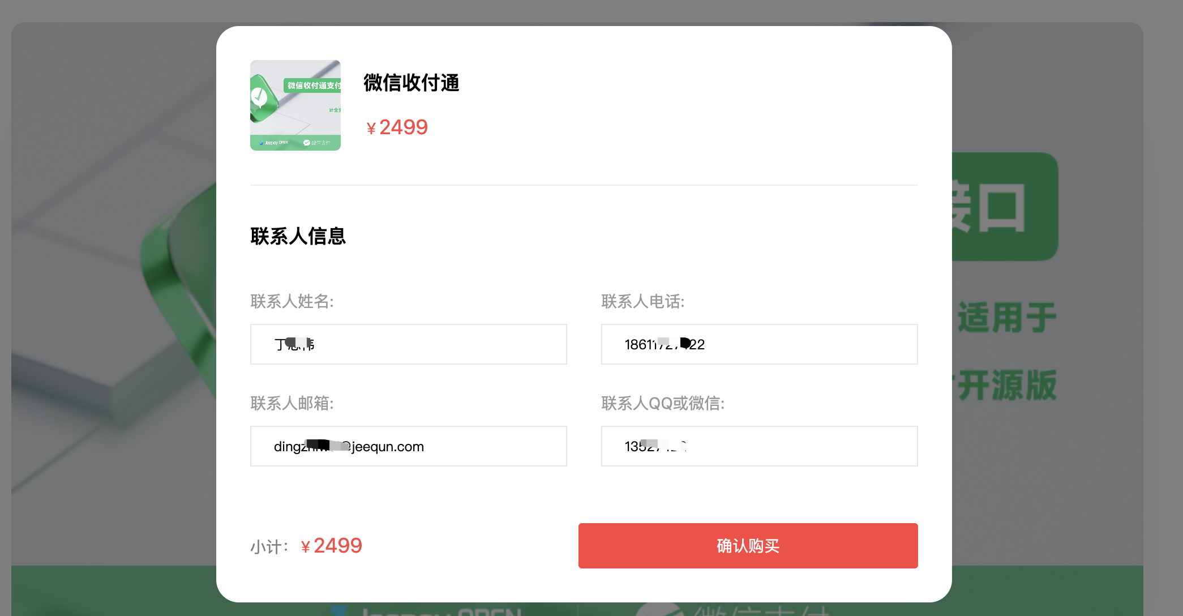Screen dimensions: 1183x616
Task: Click the 联系人姓名 label
Action: tap(292, 301)
